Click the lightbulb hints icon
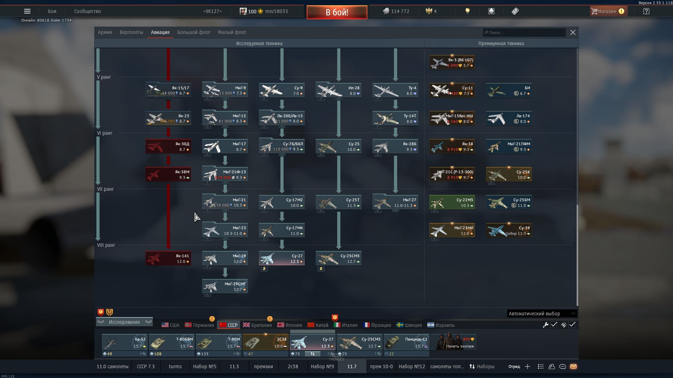673x378 pixels. tap(467, 11)
